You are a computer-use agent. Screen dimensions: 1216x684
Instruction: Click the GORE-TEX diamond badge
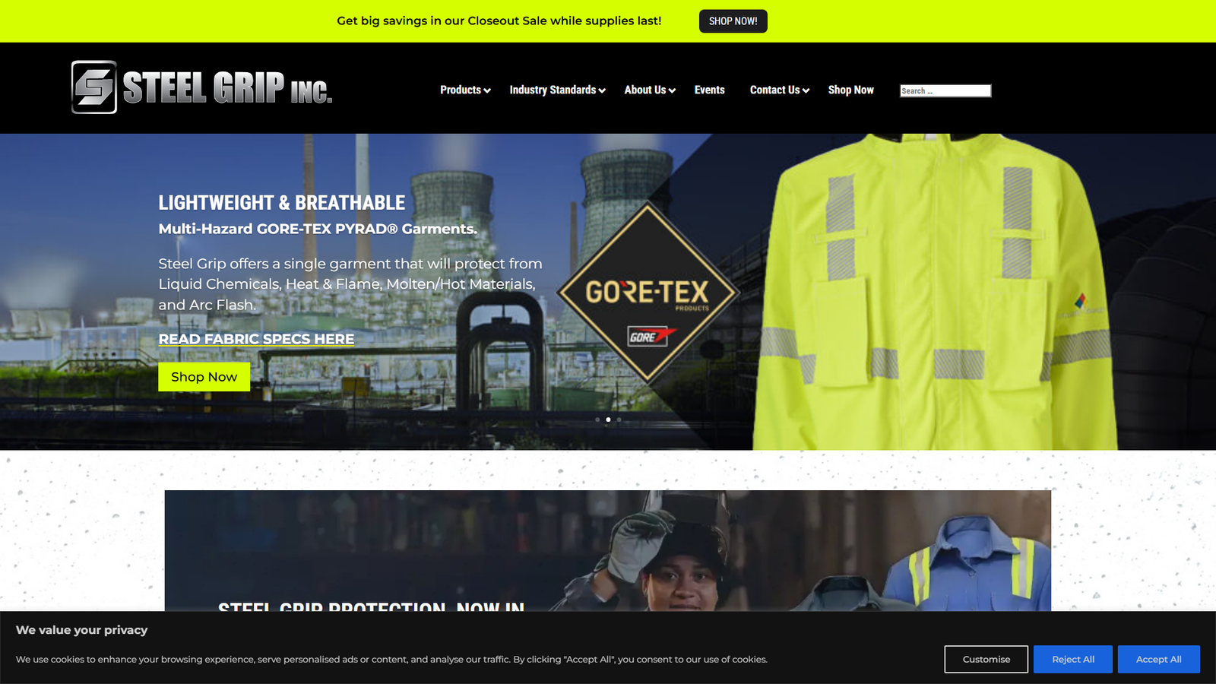click(647, 293)
